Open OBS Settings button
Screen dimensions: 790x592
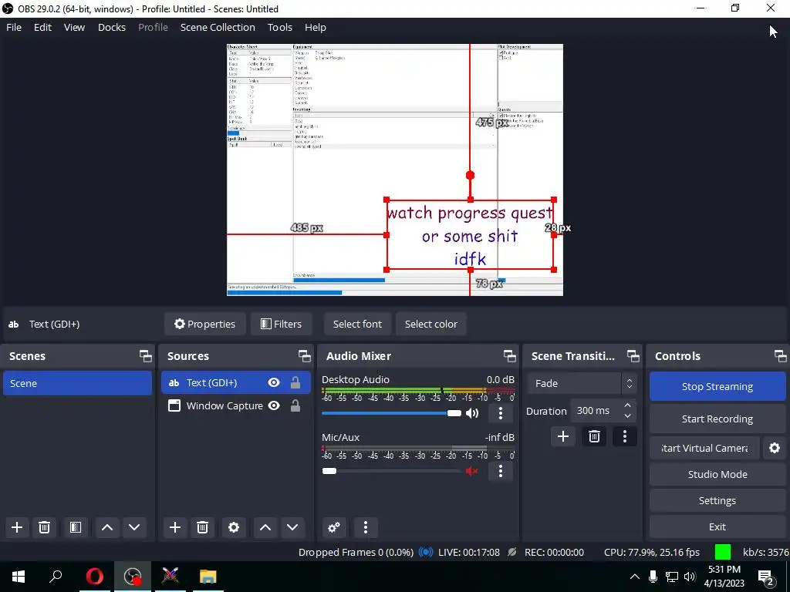click(x=717, y=500)
